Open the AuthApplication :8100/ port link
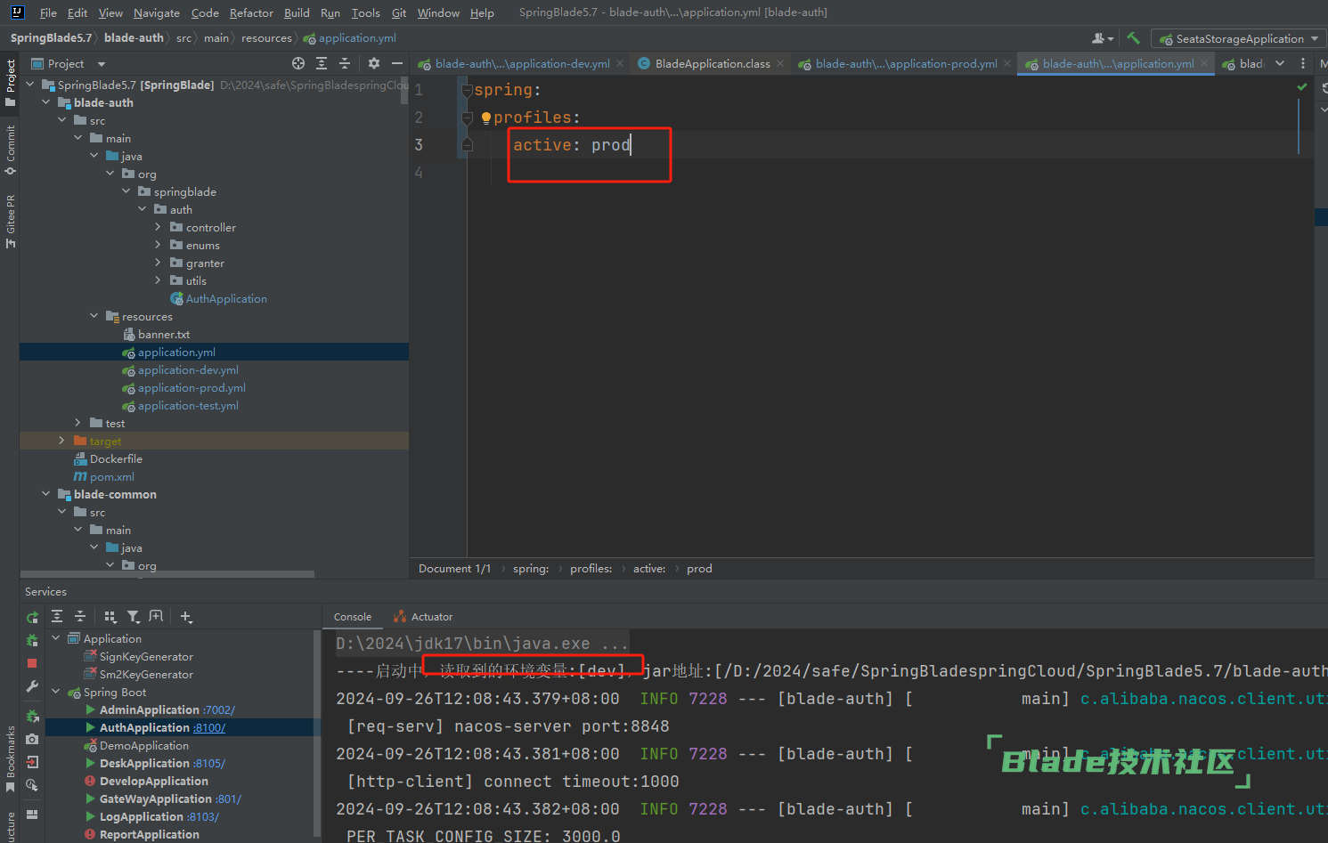Viewport: 1328px width, 843px height. pos(209,727)
